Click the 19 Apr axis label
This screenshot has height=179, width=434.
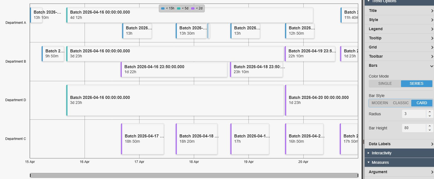249,162
